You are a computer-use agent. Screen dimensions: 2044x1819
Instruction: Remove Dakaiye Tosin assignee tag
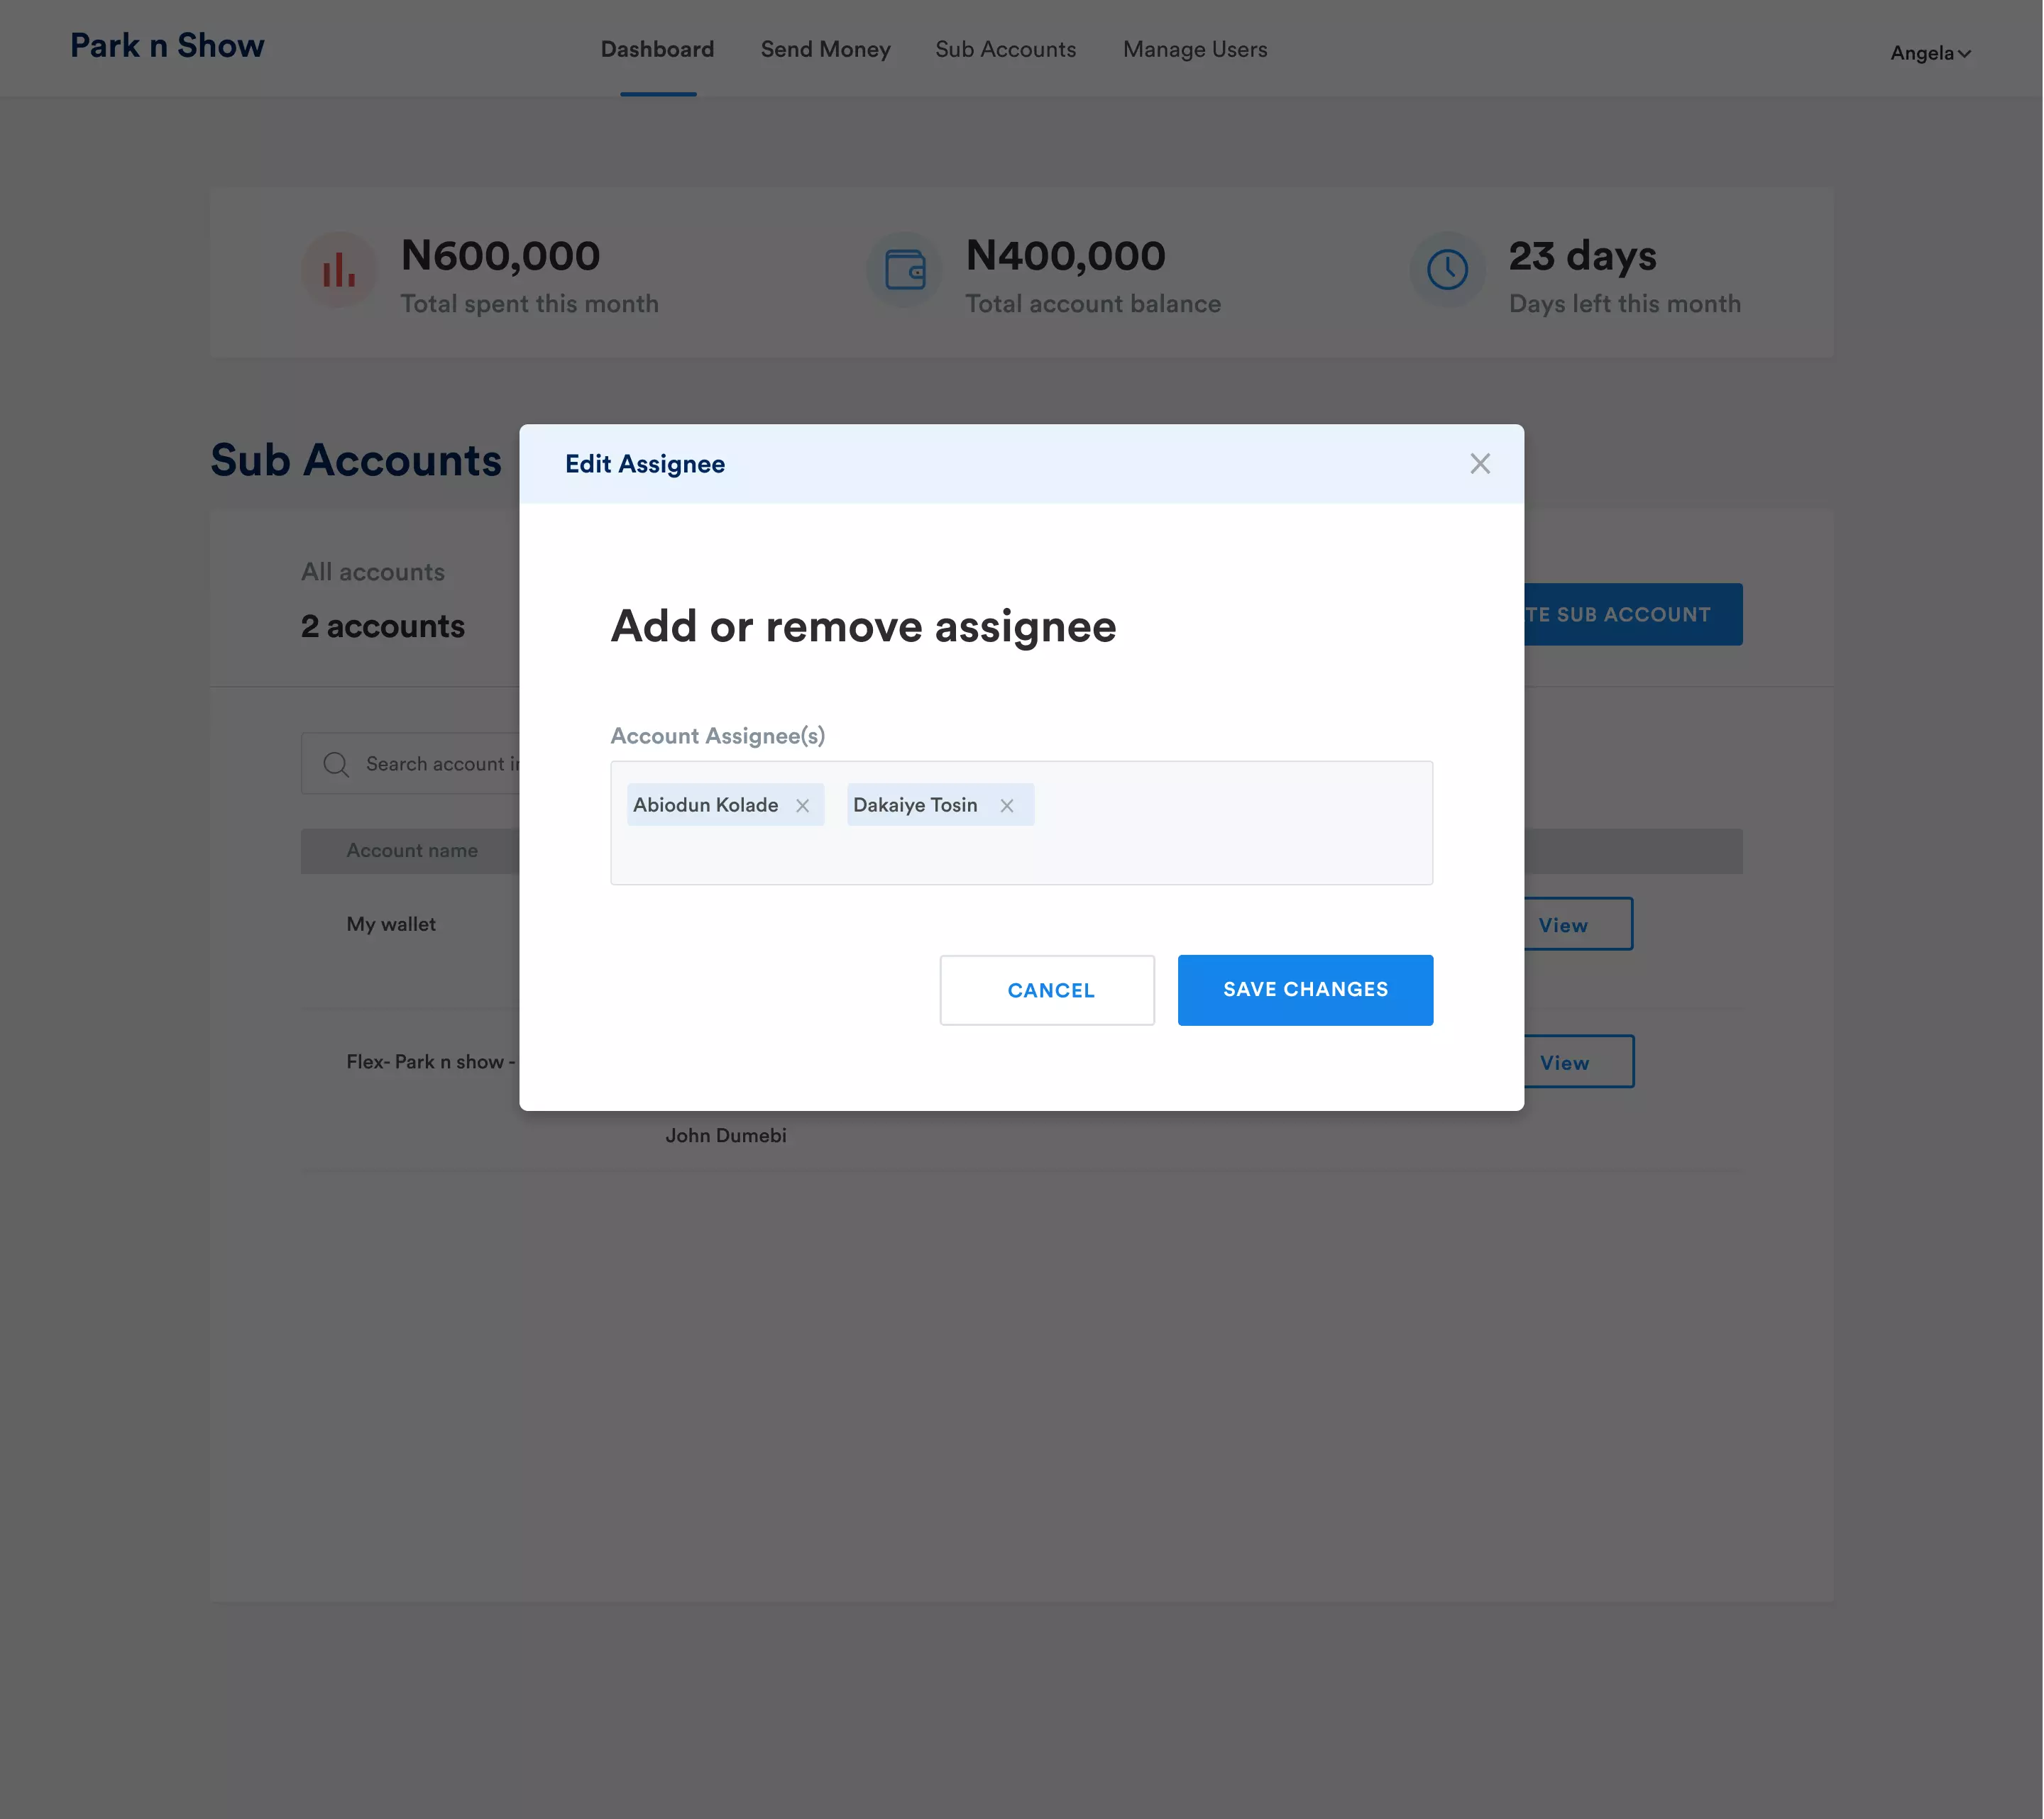click(1007, 805)
